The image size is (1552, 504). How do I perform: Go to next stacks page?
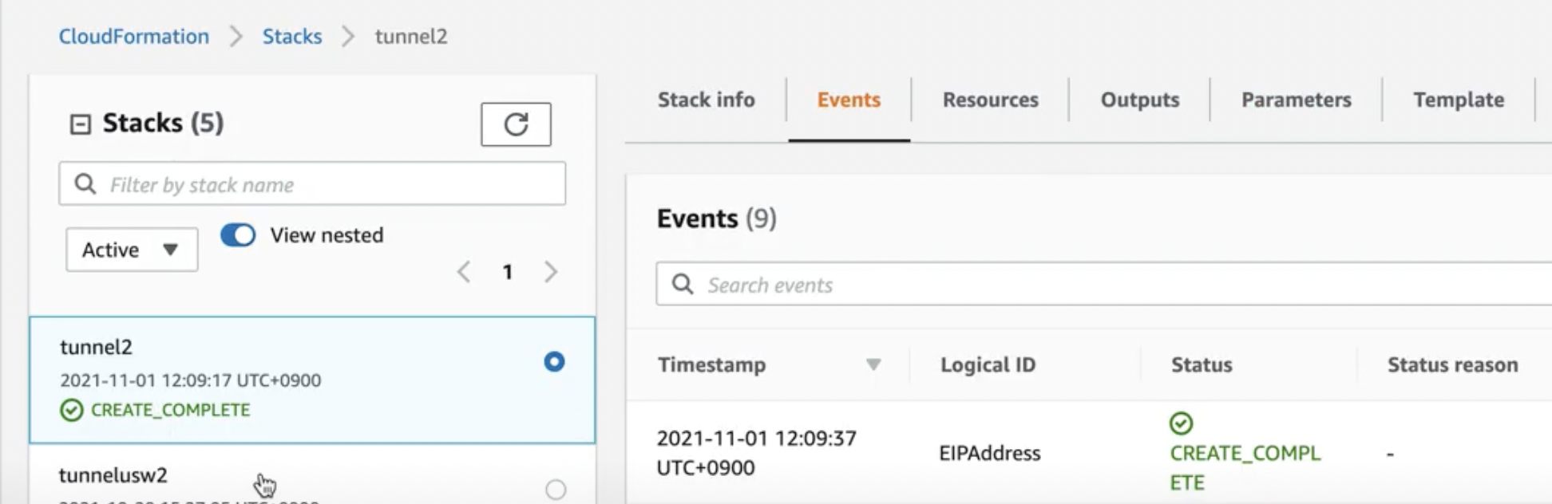click(551, 272)
